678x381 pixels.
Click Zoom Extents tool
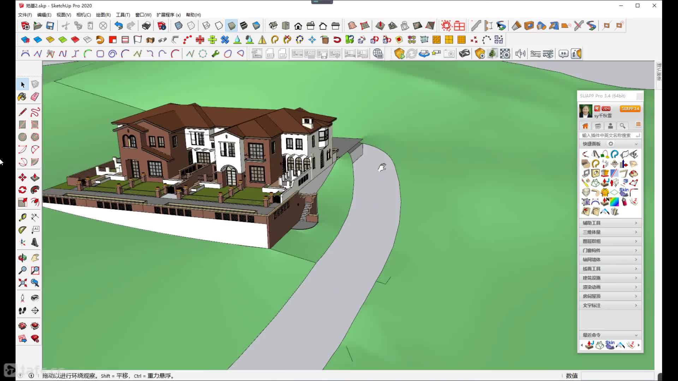[x=22, y=283]
